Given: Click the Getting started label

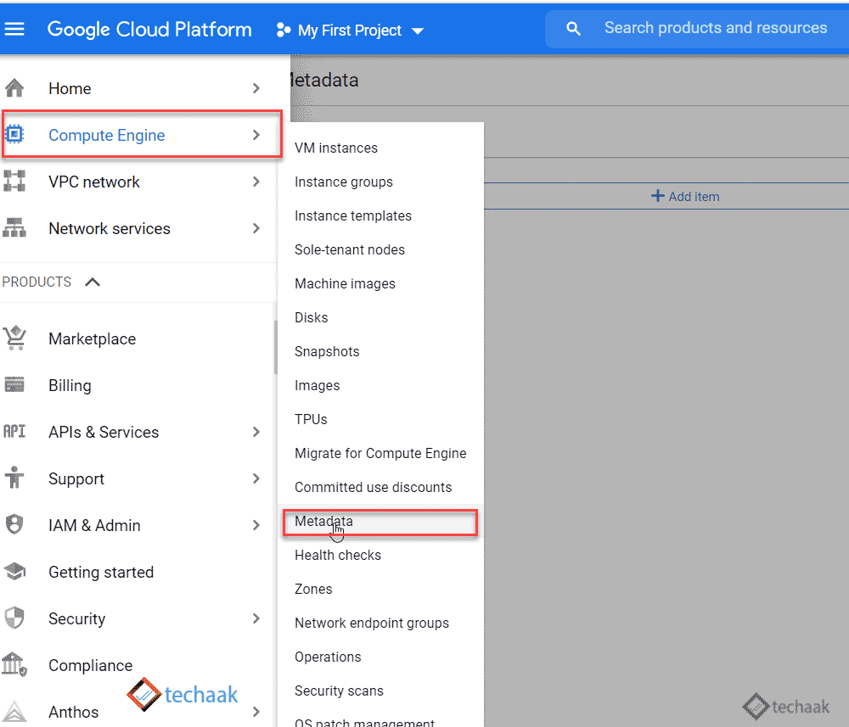Looking at the screenshot, I should click(101, 573).
